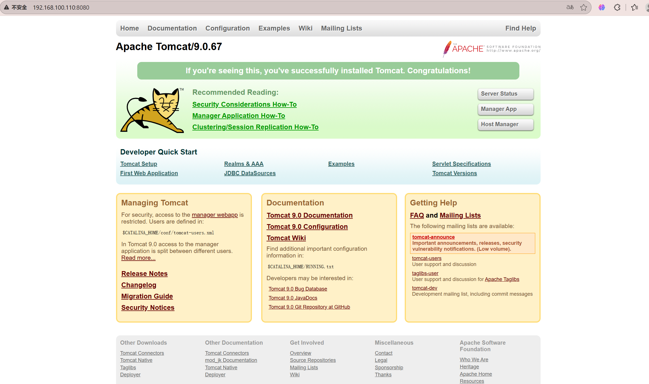Screen dimensions: 649x384
Task: Visit the tomcat-announce mailing list link
Action: [433, 237]
